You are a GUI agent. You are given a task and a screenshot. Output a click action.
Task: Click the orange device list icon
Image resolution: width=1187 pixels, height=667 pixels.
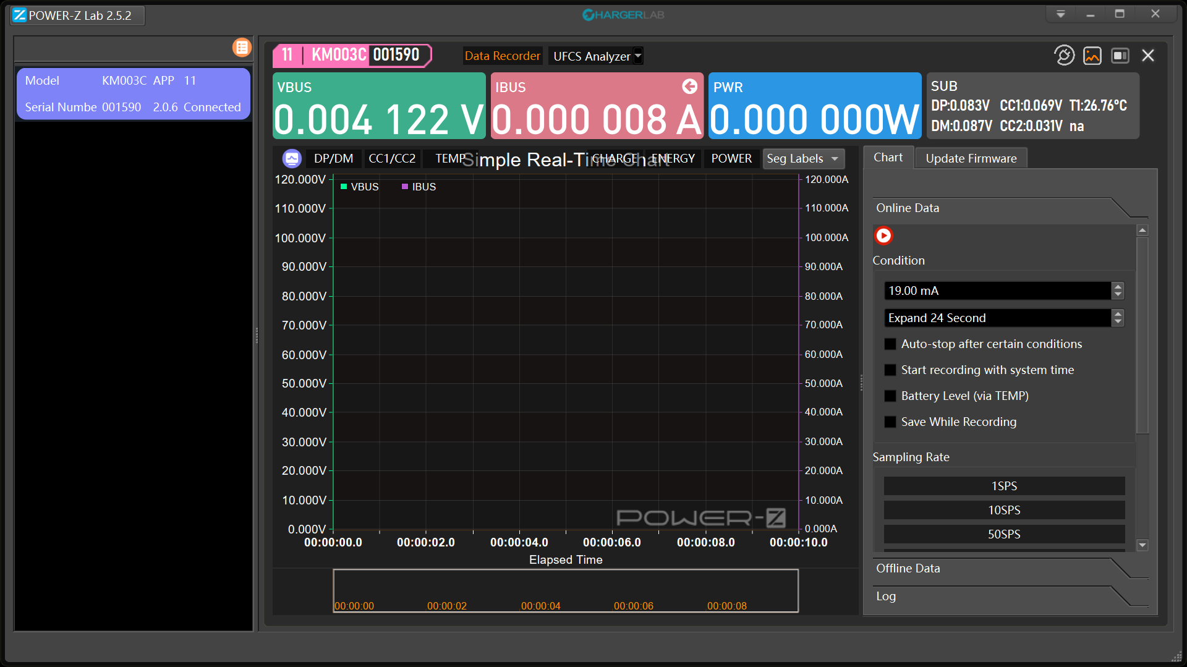click(x=242, y=48)
